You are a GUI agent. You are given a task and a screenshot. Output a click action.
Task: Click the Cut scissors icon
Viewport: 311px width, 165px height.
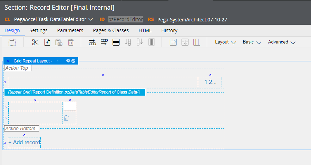tap(35, 42)
